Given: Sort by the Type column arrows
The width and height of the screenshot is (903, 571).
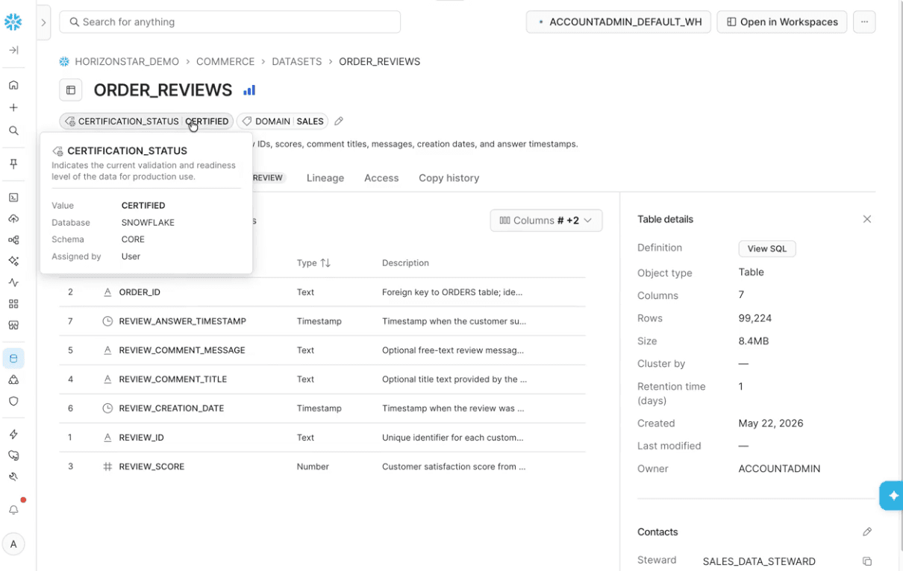Looking at the screenshot, I should pos(325,263).
